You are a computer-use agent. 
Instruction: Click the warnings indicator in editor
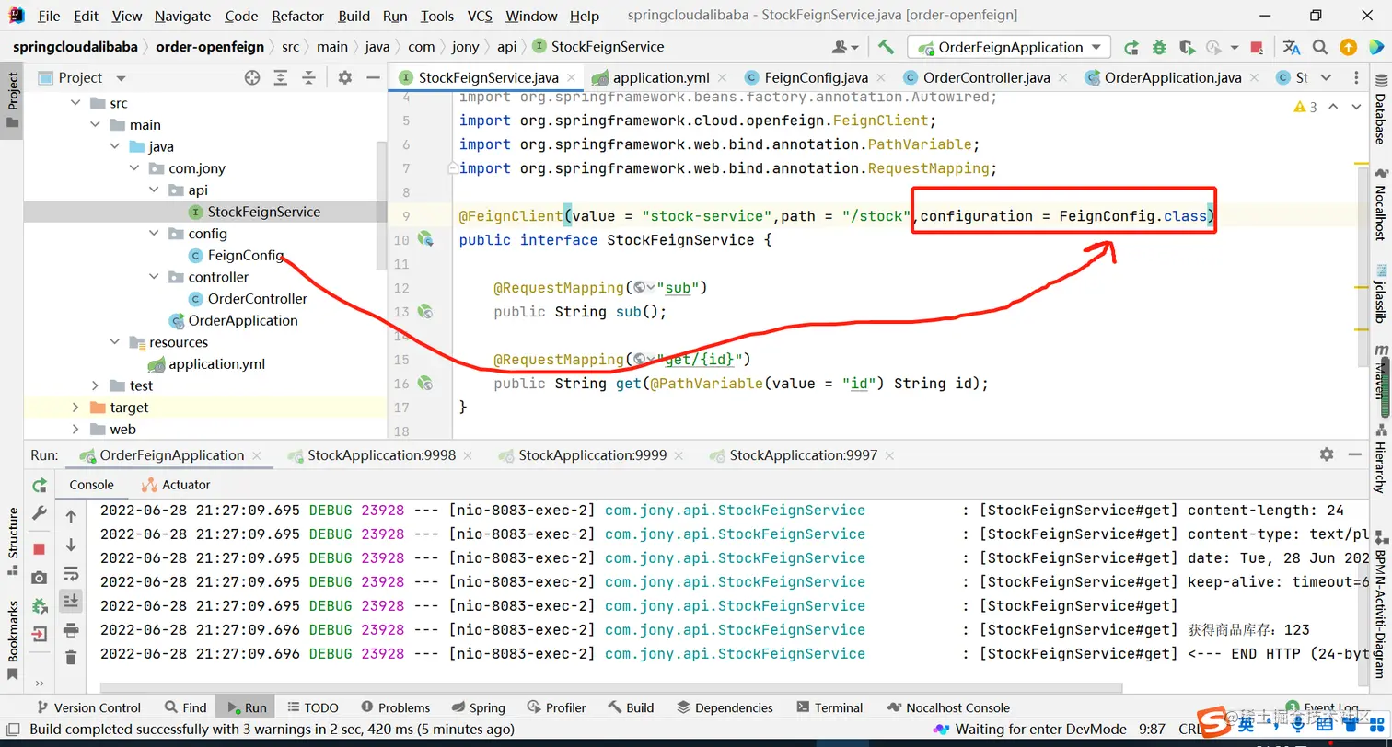click(1305, 108)
